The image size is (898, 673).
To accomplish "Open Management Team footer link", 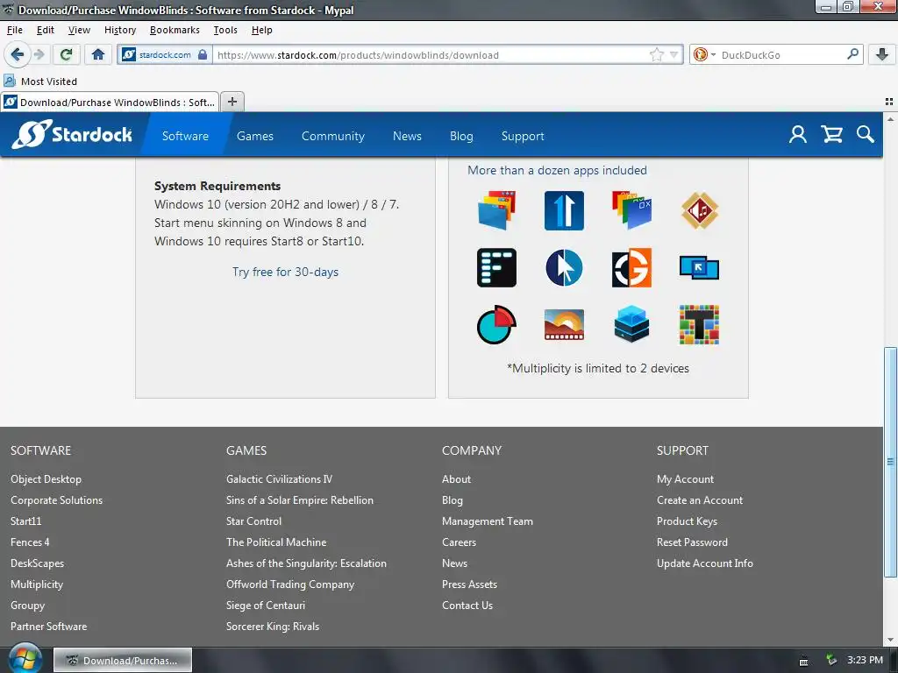I will [x=488, y=521].
